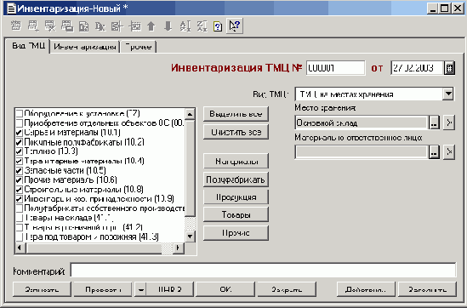The image size is (467, 308).
Task: Click the Dt/Kt postings toolbar icon
Action: [100, 26]
